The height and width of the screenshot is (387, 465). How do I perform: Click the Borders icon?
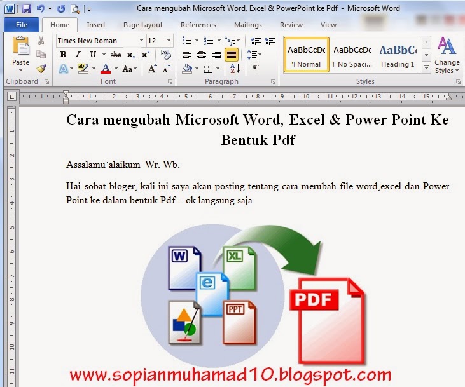point(208,69)
